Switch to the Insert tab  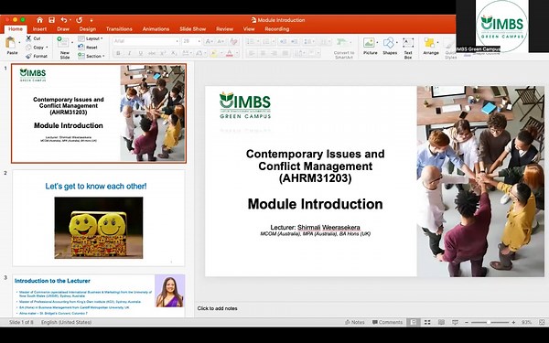(x=39, y=29)
